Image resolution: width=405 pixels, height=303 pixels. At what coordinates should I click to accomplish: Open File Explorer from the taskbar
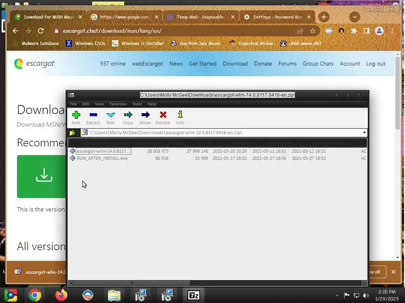(x=114, y=295)
